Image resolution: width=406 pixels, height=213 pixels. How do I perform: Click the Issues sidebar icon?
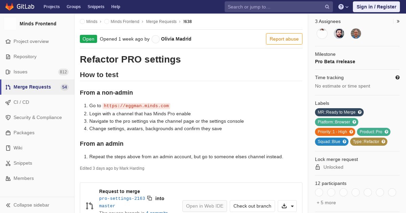point(8,72)
